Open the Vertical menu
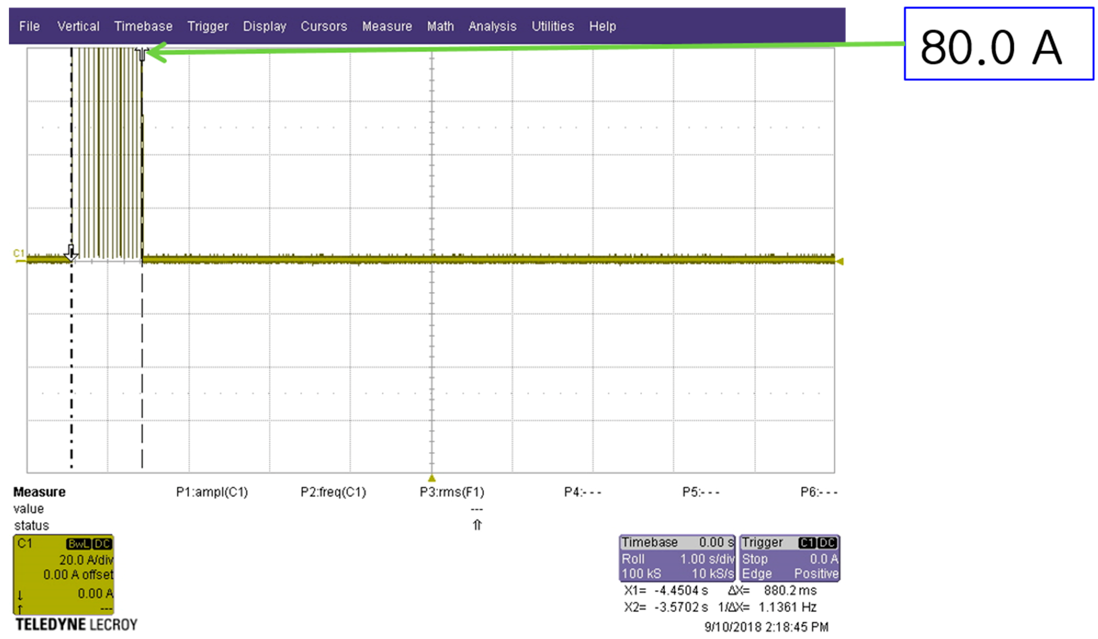Viewport: 1098px width, 639px height. [78, 26]
